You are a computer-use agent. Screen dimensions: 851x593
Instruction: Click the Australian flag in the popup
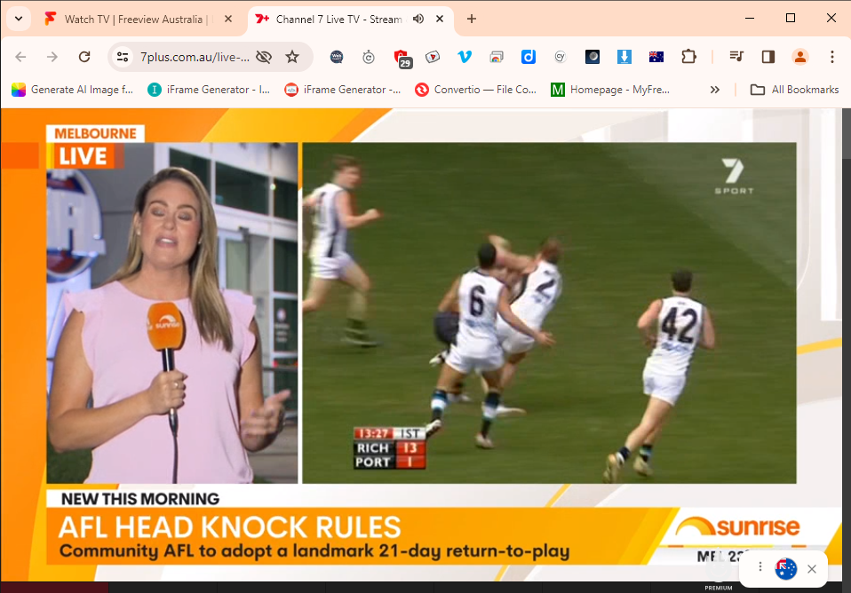coord(785,568)
